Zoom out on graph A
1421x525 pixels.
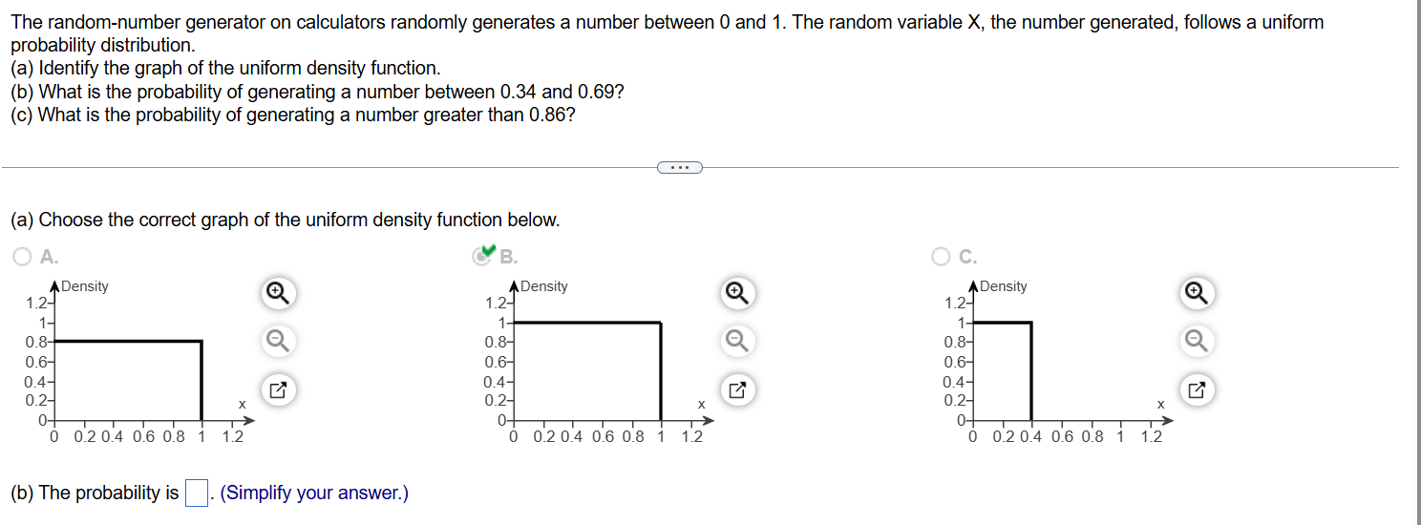pos(276,340)
